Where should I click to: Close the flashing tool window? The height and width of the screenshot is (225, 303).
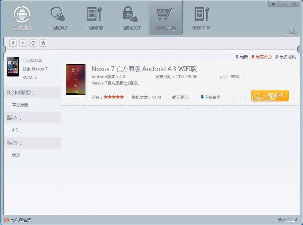[x=294, y=4]
